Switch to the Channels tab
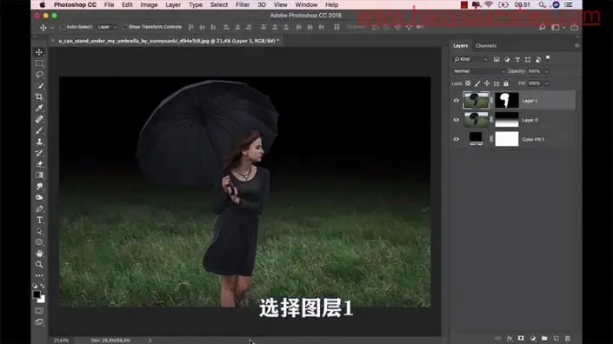This screenshot has width=613, height=344. pyautogui.click(x=486, y=46)
